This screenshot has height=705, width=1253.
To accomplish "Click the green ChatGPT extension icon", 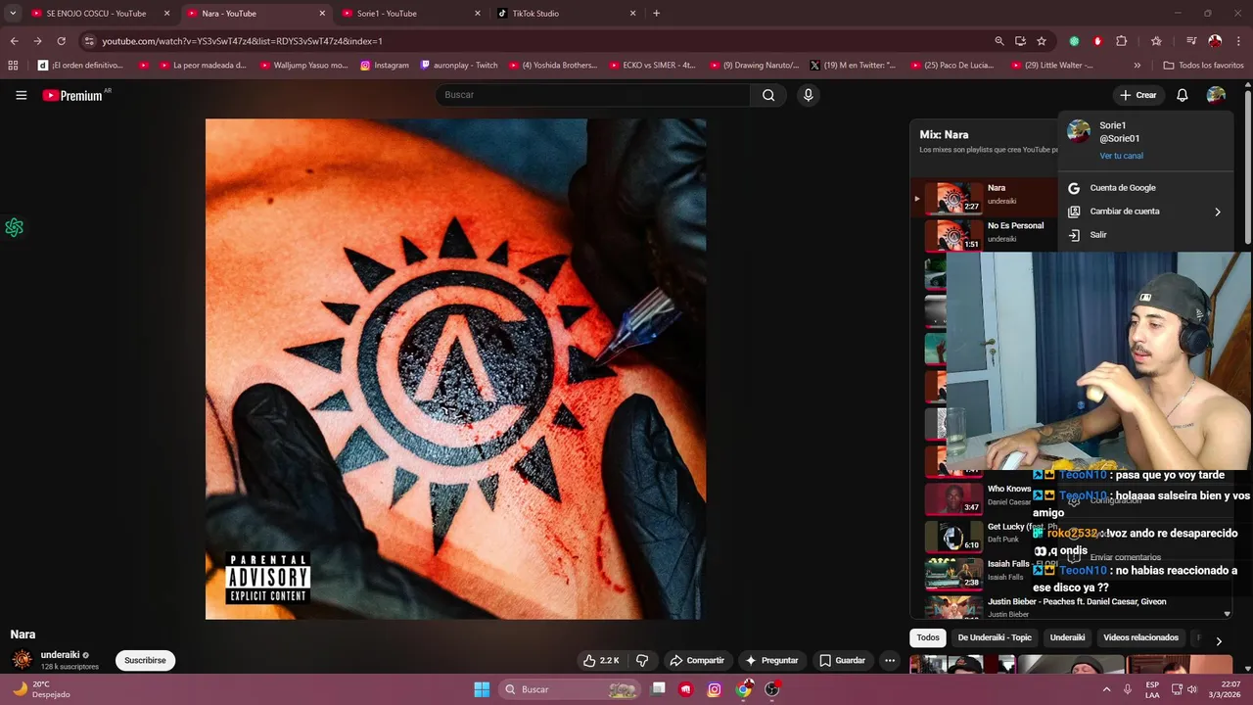I will [x=1074, y=41].
